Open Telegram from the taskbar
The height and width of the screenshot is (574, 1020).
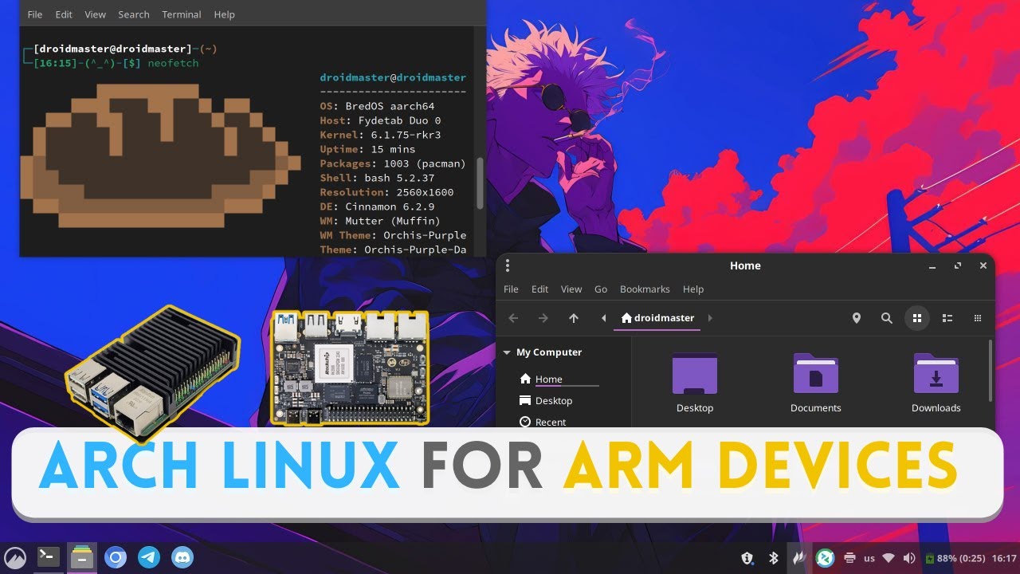pos(148,557)
